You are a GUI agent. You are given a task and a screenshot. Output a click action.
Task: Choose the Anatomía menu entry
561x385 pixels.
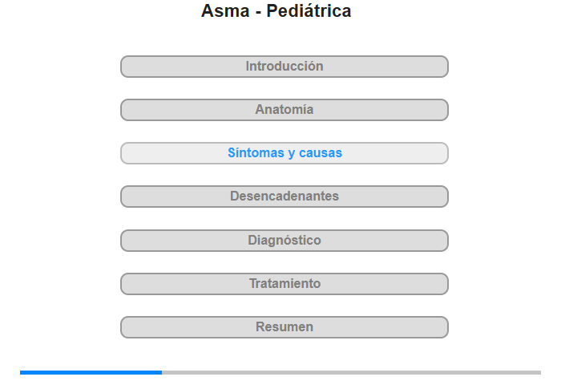pyautogui.click(x=284, y=110)
